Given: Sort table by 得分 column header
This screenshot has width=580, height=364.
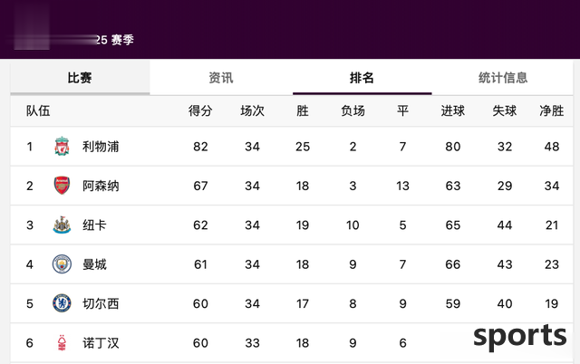Looking at the screenshot, I should tap(200, 110).
